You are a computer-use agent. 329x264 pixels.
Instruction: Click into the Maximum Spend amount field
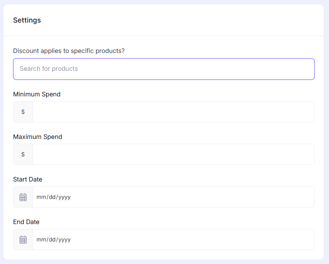[173, 155]
